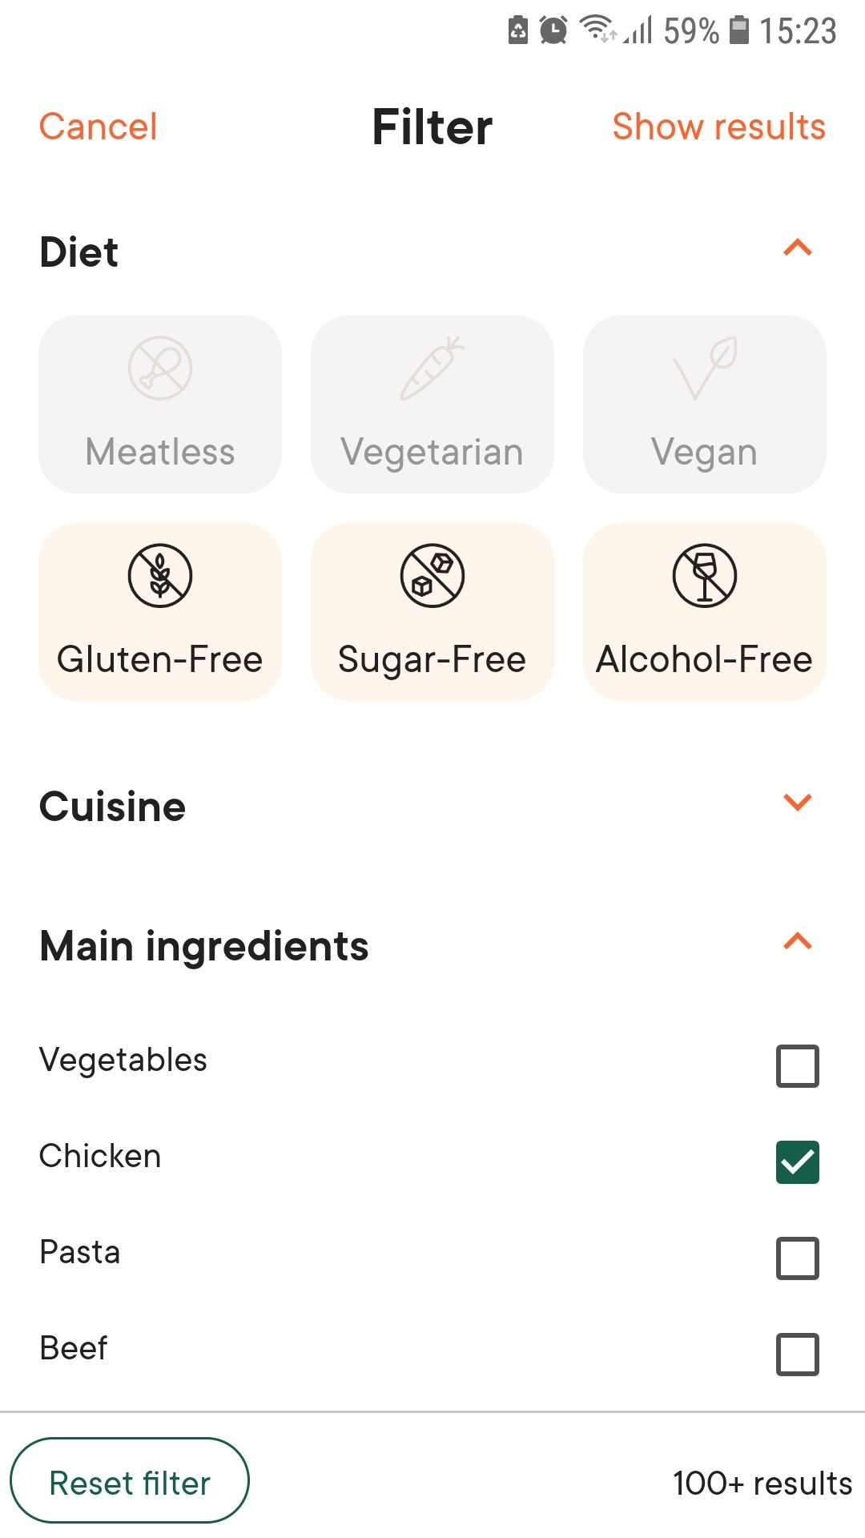Collapse the Main ingredients chevron

tap(798, 941)
